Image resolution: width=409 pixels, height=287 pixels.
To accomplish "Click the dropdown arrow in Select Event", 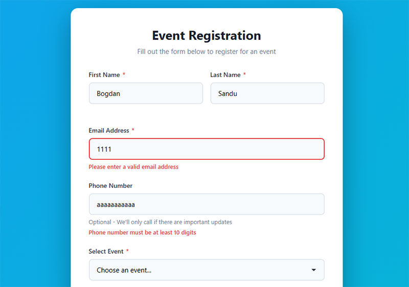I will click(313, 270).
